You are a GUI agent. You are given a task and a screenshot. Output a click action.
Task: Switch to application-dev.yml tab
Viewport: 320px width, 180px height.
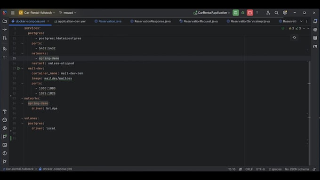[70, 21]
